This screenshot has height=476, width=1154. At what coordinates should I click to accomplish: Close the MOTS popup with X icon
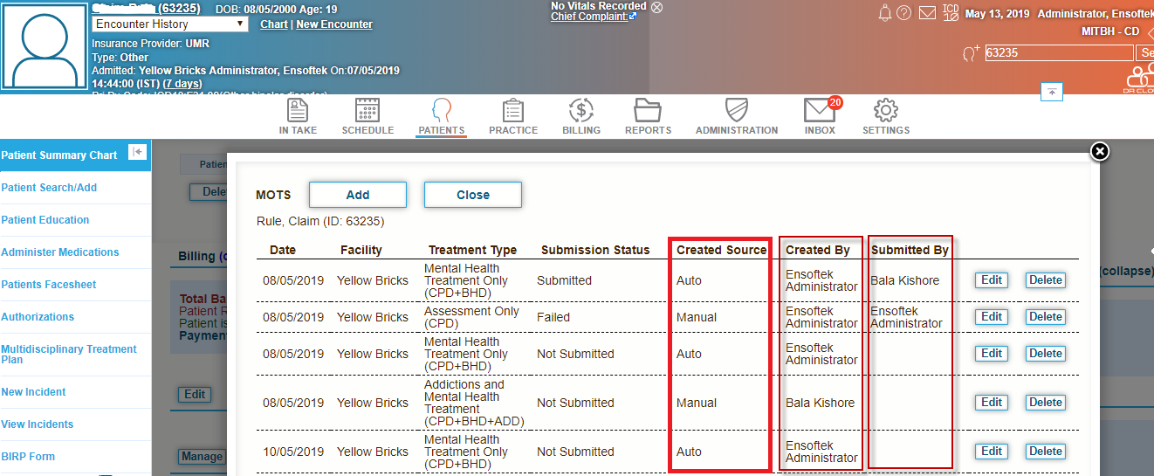(x=1100, y=152)
